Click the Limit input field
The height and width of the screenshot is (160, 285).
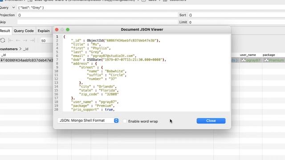pyautogui.click(x=236, y=22)
